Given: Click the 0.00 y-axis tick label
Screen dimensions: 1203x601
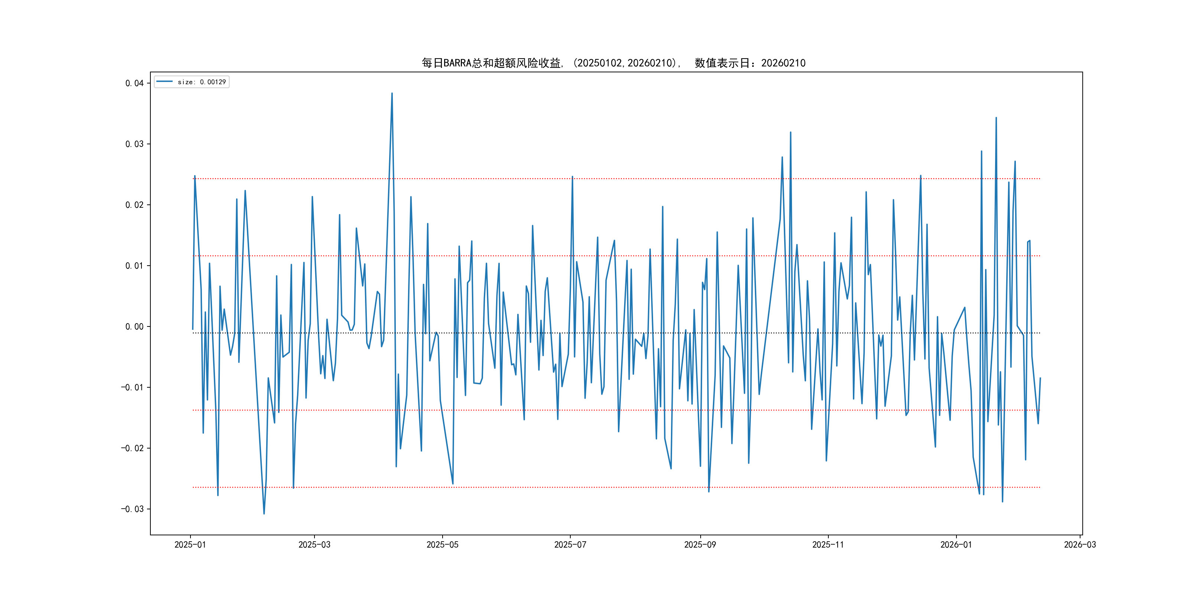Looking at the screenshot, I should point(134,326).
